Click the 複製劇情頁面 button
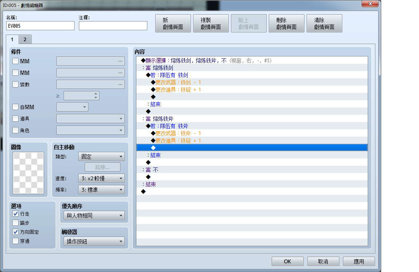This screenshot has height=272, width=419. tap(211, 23)
